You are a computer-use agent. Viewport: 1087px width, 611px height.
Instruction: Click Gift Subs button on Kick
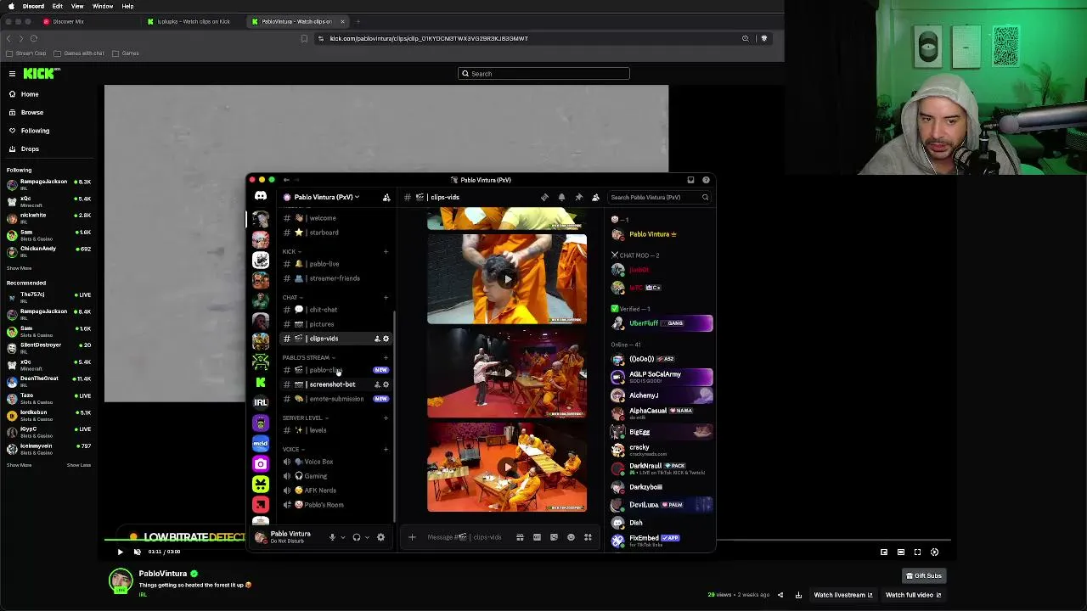[923, 575]
